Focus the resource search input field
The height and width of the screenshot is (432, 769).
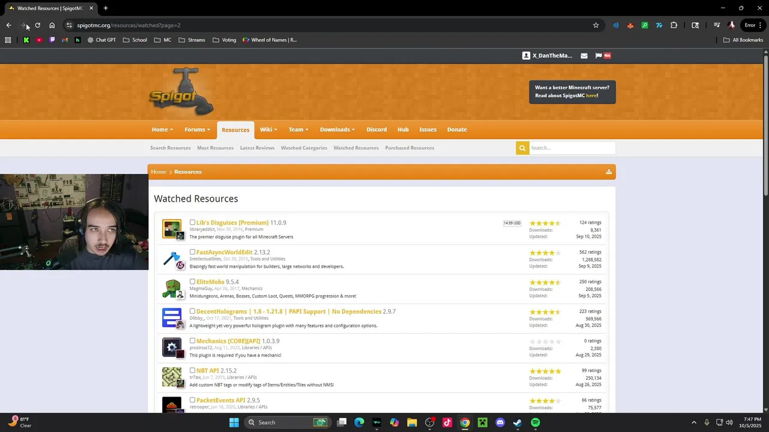(572, 148)
